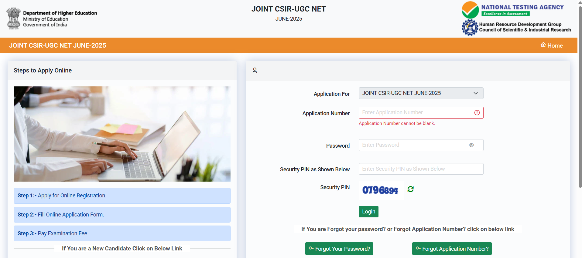
Task: Click the National Testing Agency logo
Action: pyautogui.click(x=513, y=10)
